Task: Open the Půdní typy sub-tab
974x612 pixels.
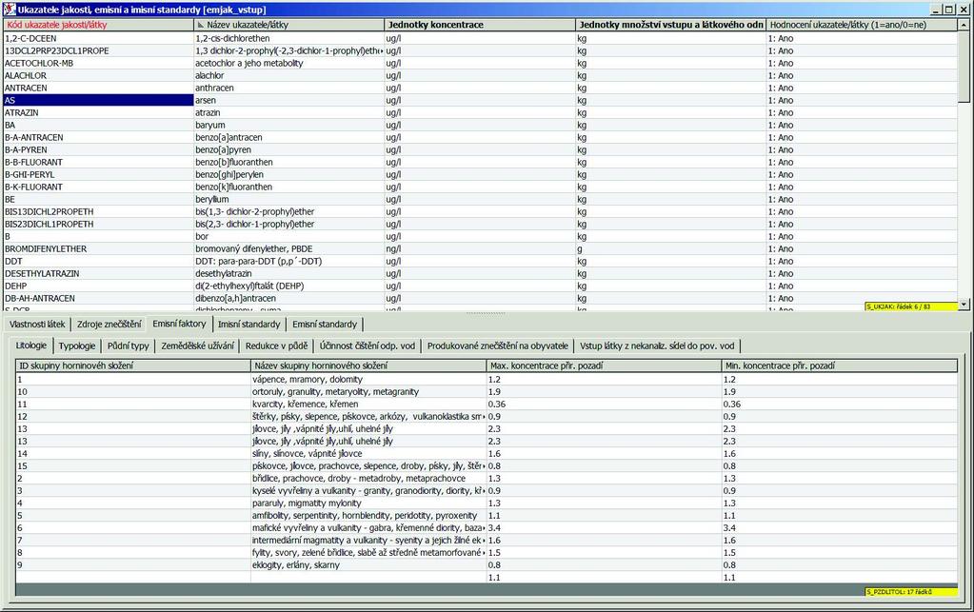Action: tap(129, 345)
